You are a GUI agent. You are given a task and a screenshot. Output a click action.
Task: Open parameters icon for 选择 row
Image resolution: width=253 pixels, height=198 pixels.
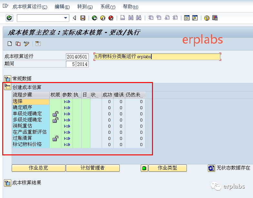67,102
